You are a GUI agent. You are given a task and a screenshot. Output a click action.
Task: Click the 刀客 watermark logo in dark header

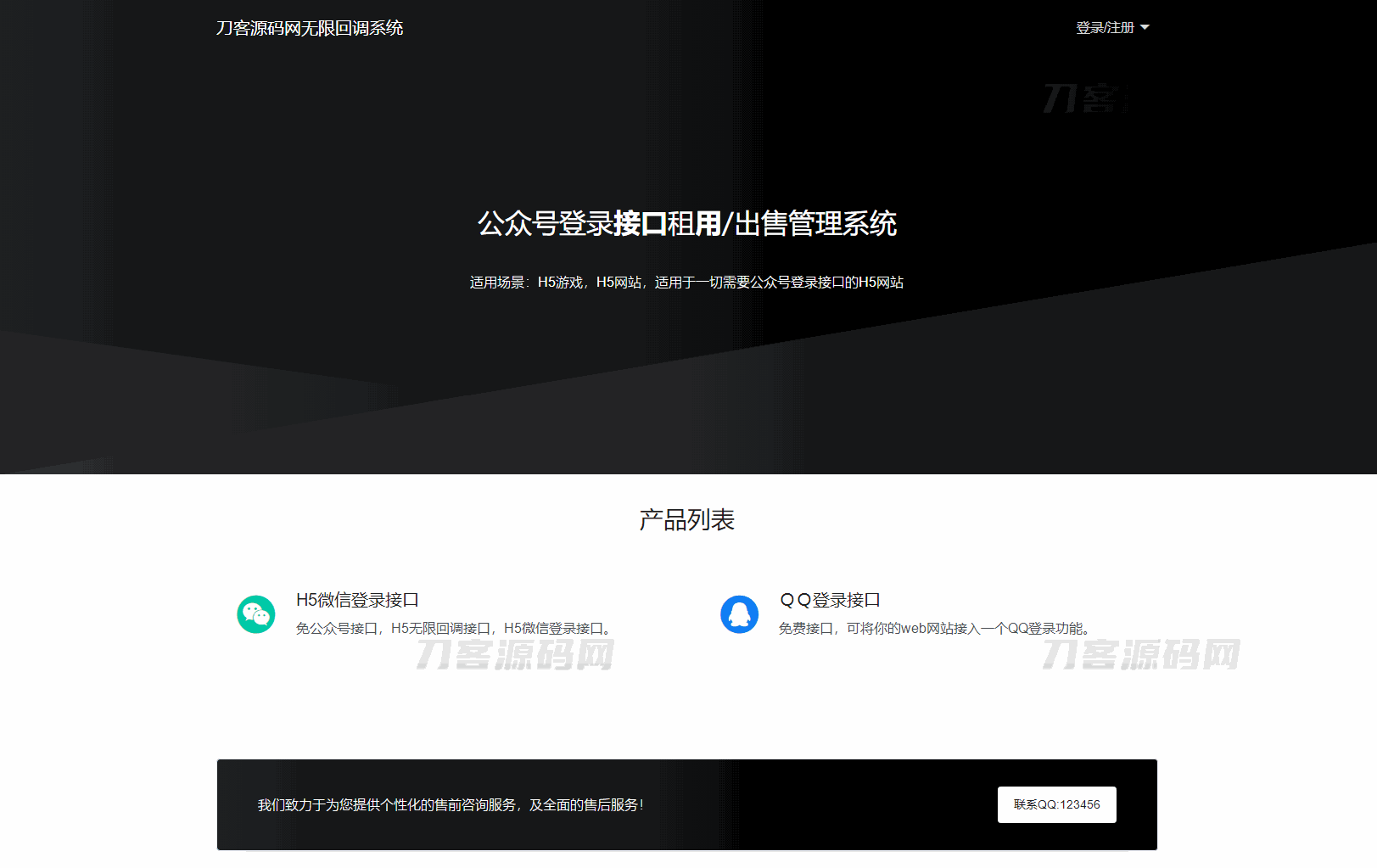pos(1086,98)
